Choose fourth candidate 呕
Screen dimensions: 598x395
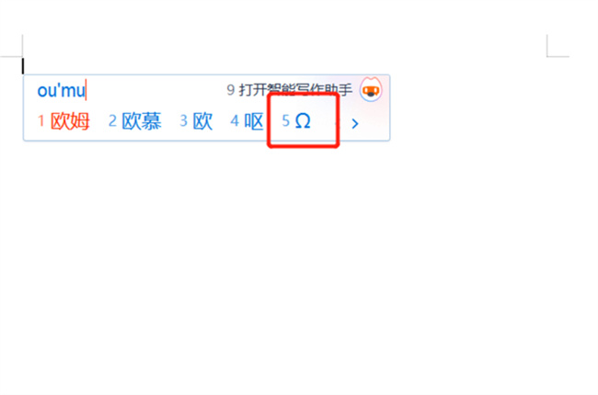[x=247, y=121]
